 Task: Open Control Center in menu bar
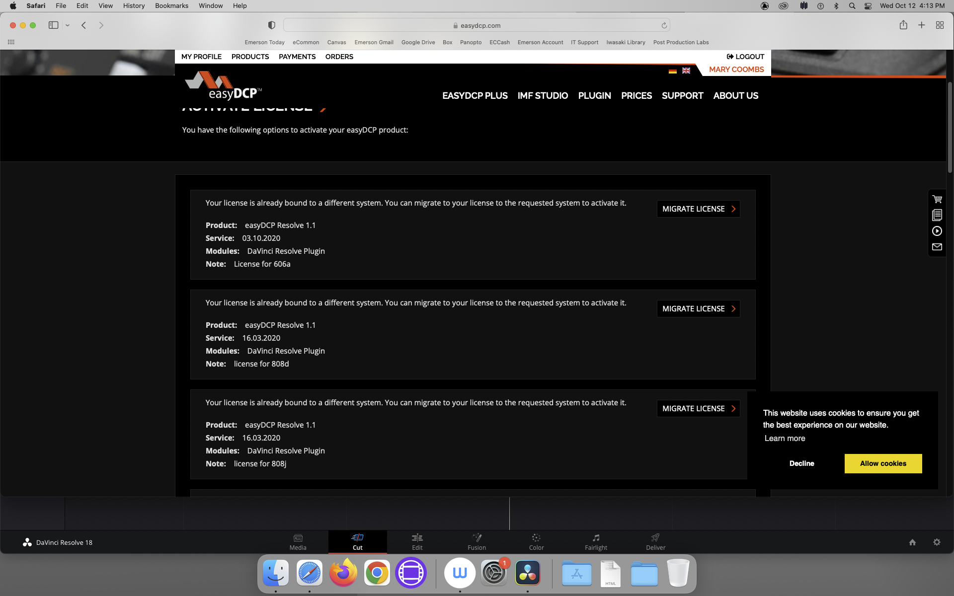pos(868,6)
